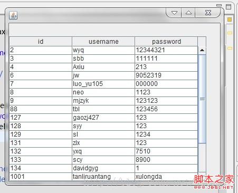Screen dimensions: 238x193
Task: Select password cell 1234
Action: 166,134
